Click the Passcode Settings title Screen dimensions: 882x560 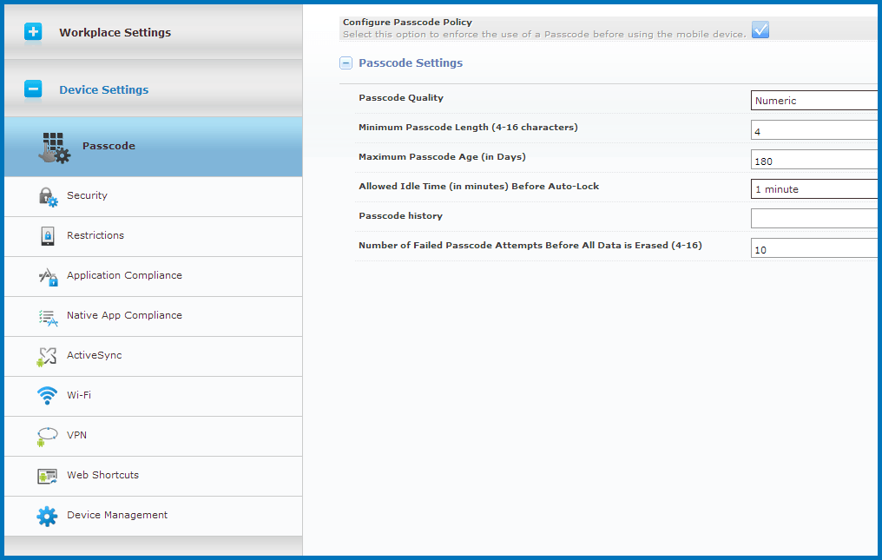[x=411, y=63]
